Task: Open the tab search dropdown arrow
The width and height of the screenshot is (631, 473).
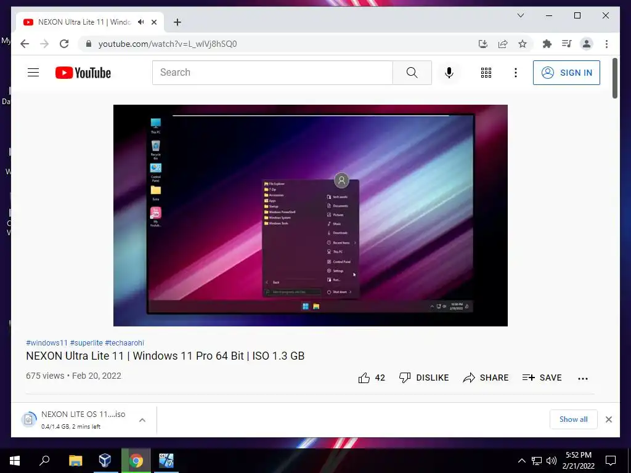Action: [x=520, y=15]
